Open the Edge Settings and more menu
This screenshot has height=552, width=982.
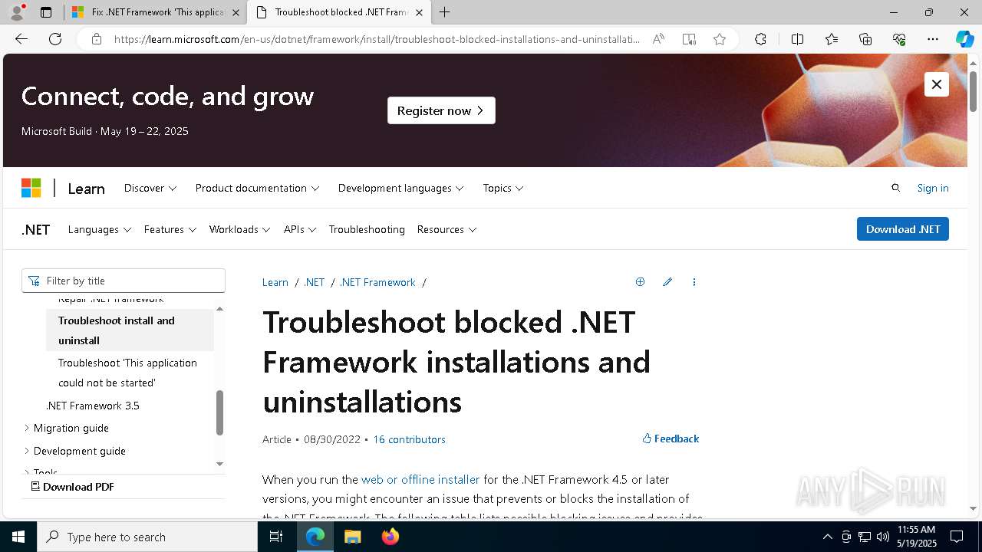pos(933,39)
